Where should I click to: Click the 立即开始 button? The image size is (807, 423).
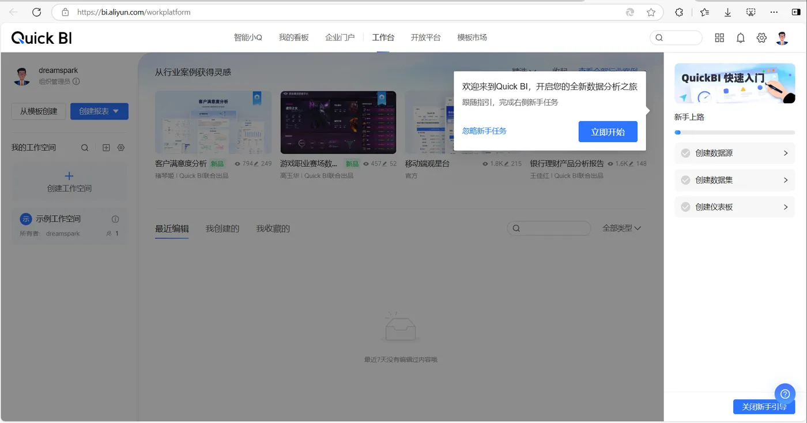tap(608, 132)
